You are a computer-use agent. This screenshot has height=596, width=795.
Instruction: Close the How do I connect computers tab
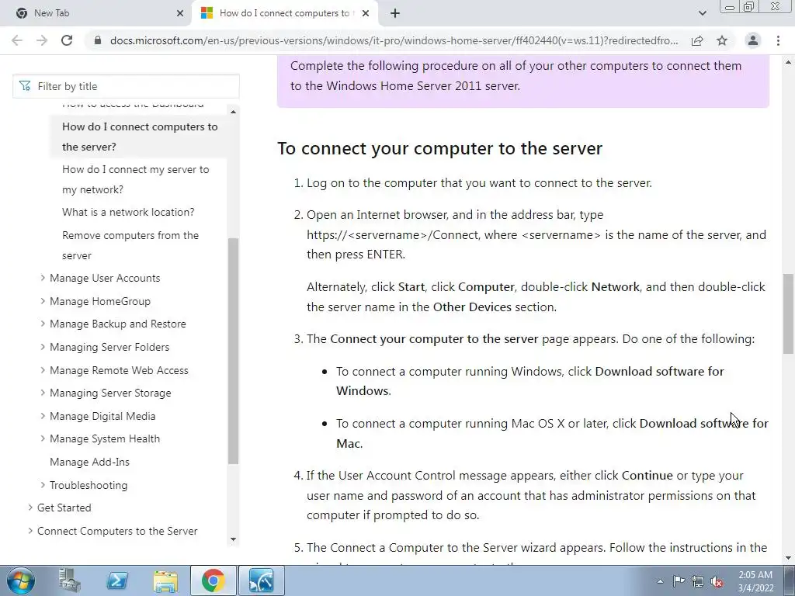366,13
